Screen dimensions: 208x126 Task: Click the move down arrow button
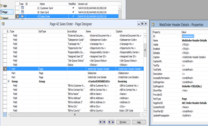(113, 122)
